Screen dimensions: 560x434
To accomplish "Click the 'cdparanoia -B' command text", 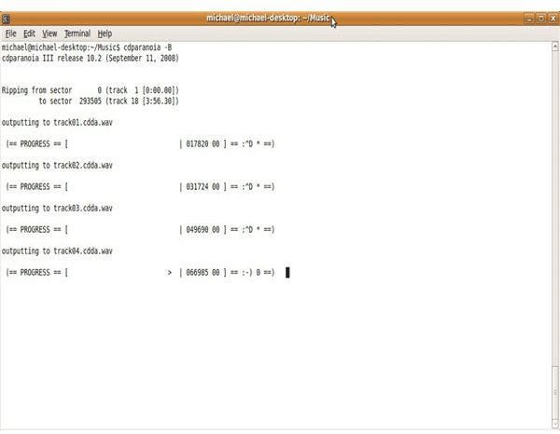I will click(x=147, y=47).
